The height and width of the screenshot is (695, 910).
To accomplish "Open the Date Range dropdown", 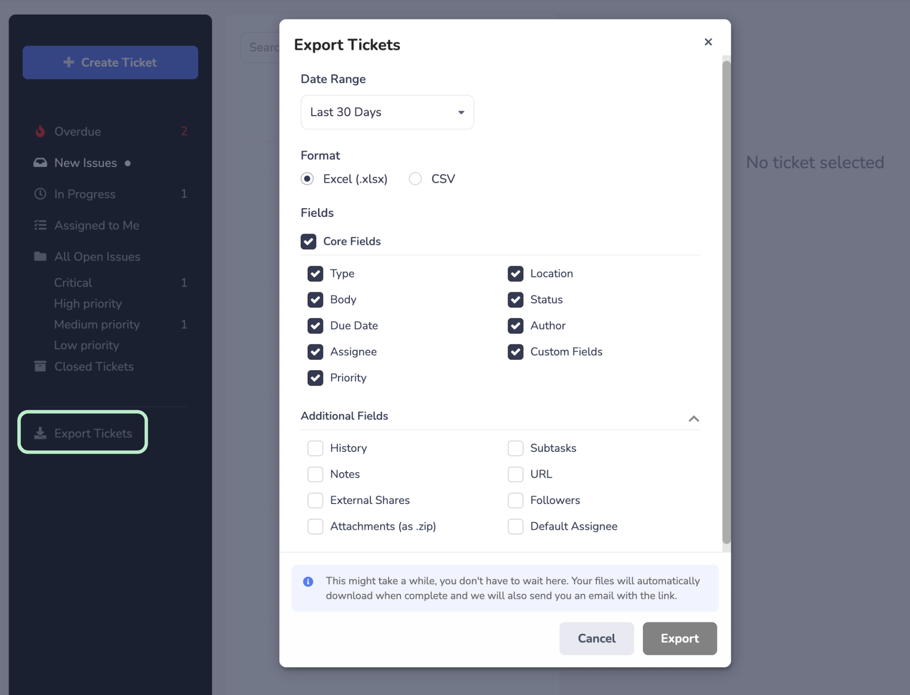I will point(387,113).
